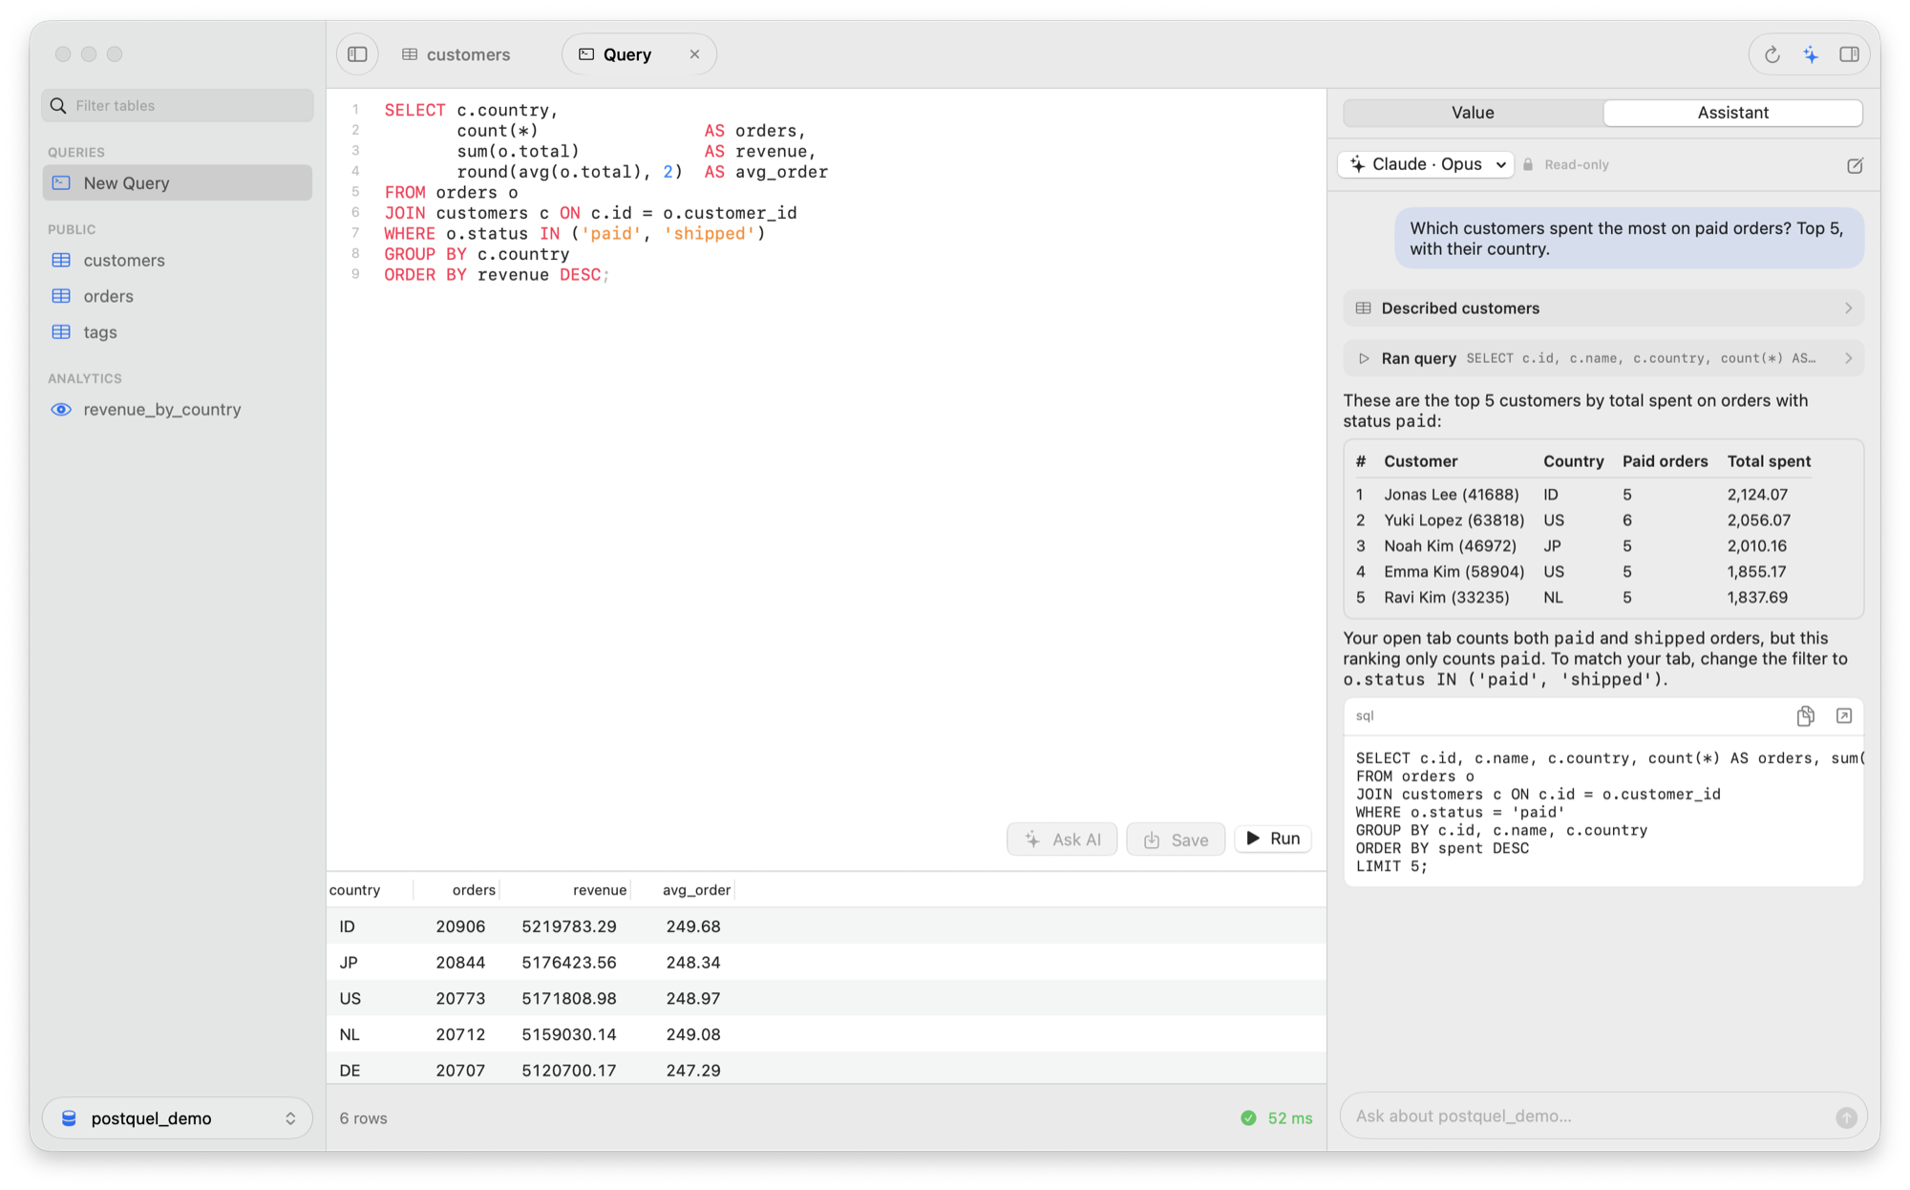Toggle the right inspector panel icon

[1849, 54]
